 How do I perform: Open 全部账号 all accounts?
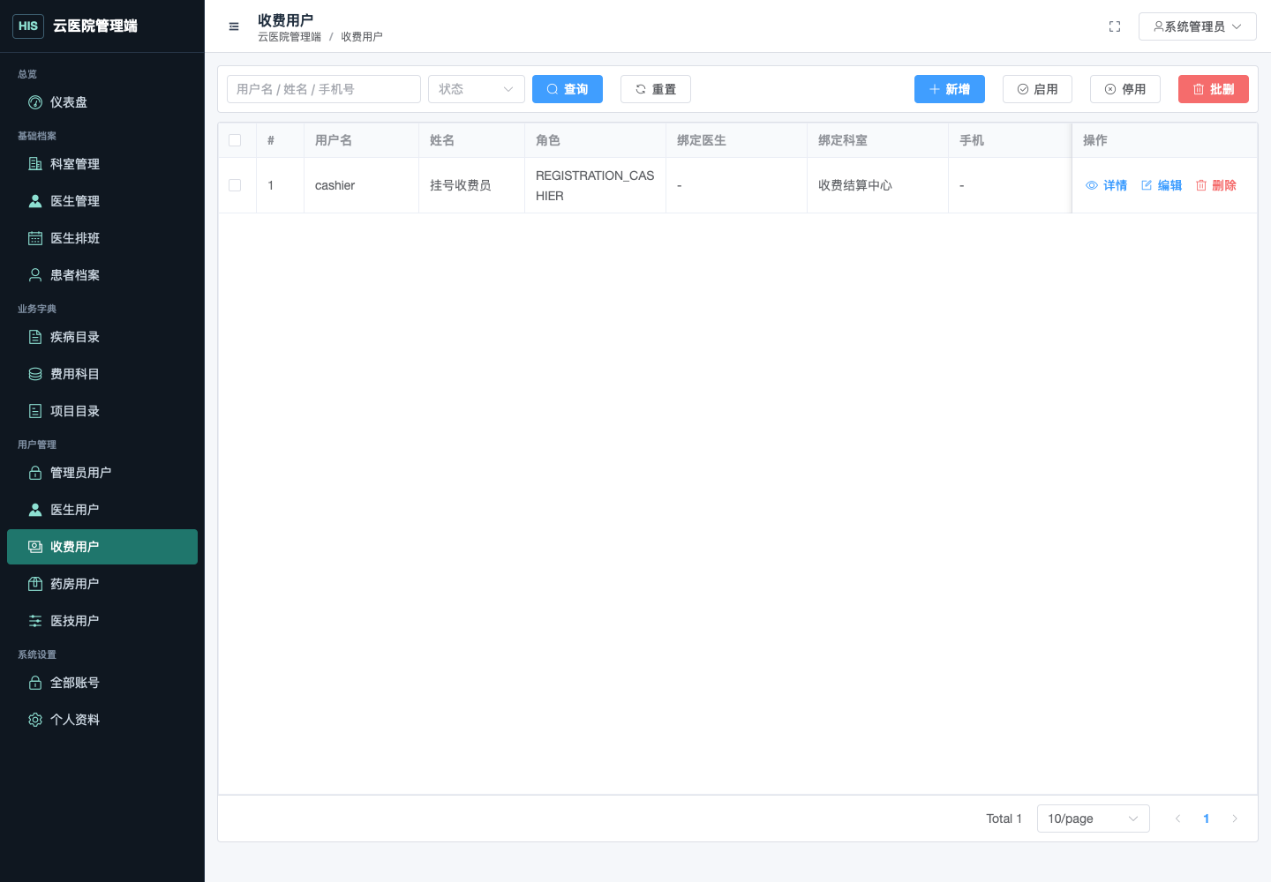(102, 683)
